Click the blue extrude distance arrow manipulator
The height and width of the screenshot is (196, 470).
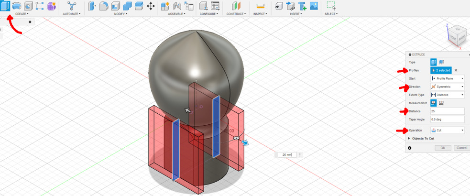tap(245, 143)
